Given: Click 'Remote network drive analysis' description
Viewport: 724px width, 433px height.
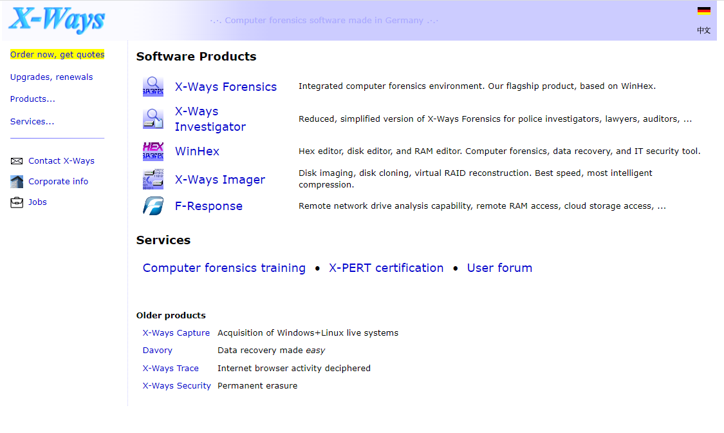Looking at the screenshot, I should tap(482, 206).
